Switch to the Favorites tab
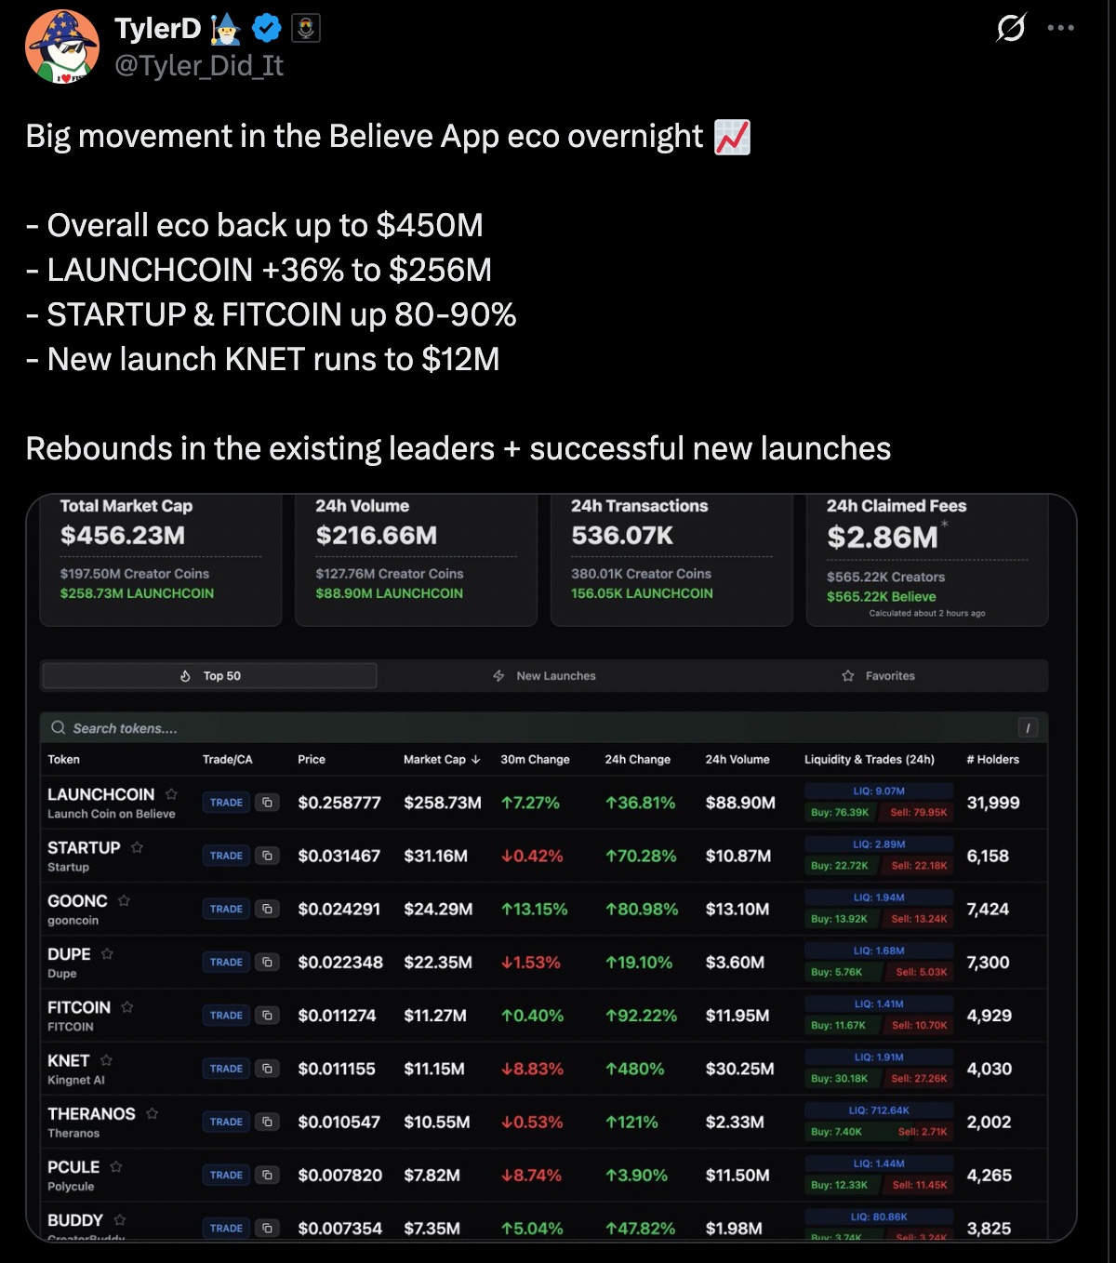Screen dimensions: 1116x1263 [879, 676]
